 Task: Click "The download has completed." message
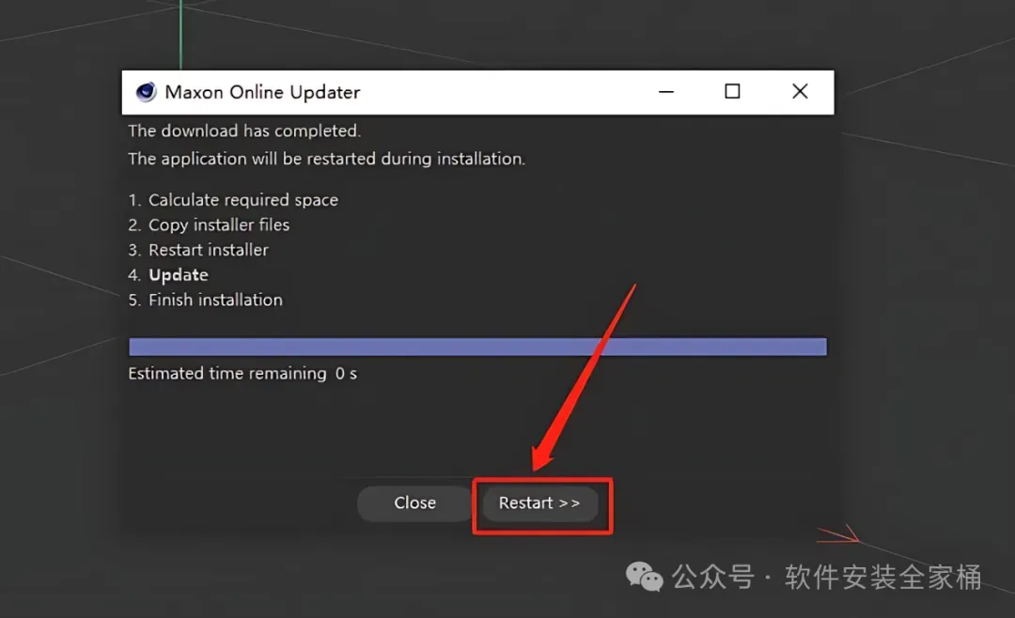pos(244,131)
